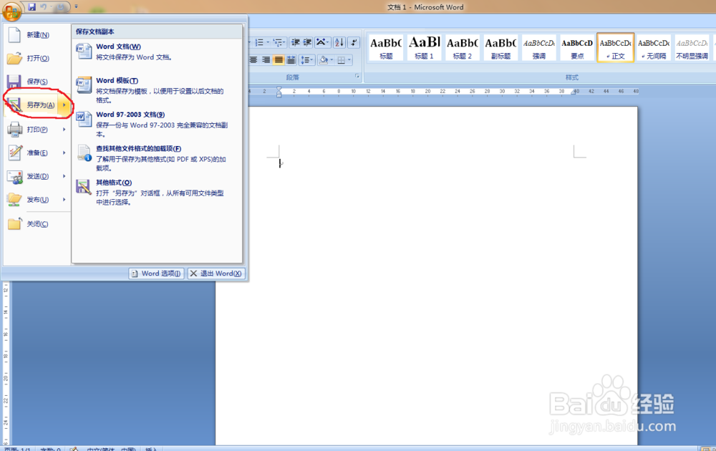Click the numbered list icon

click(x=259, y=42)
